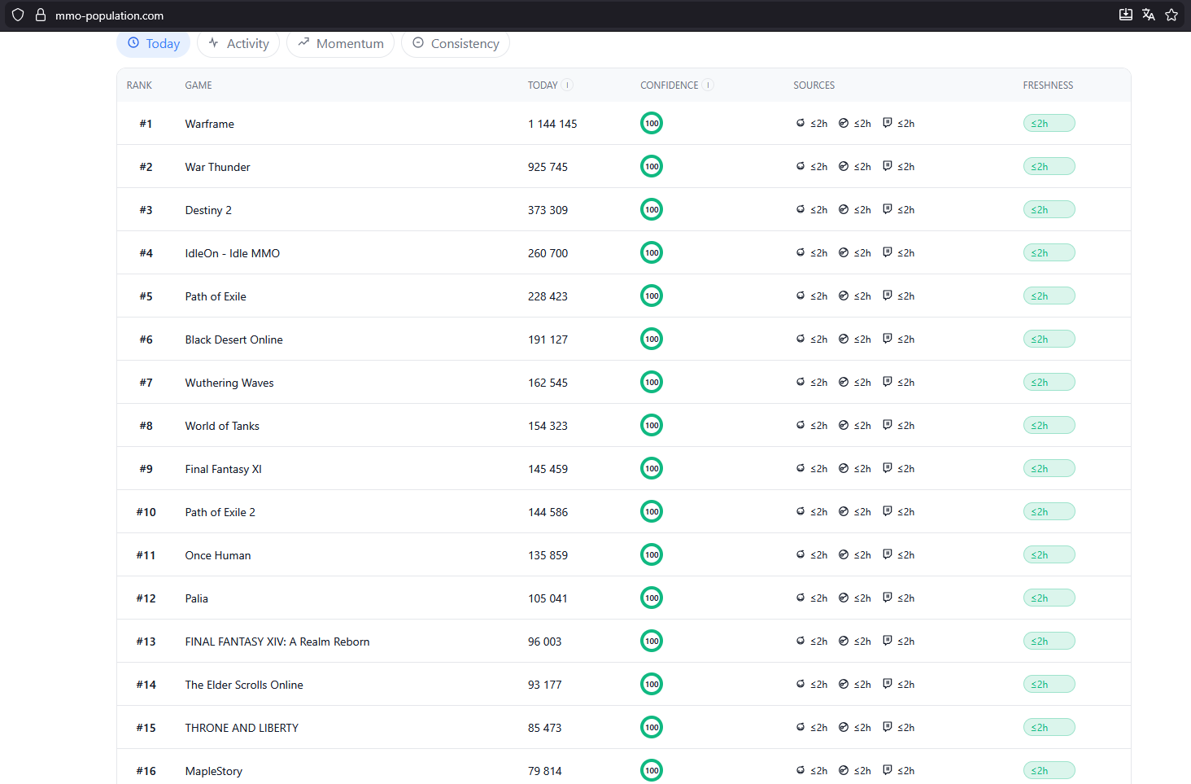Click Warframe's today count 1 144 145

(552, 124)
